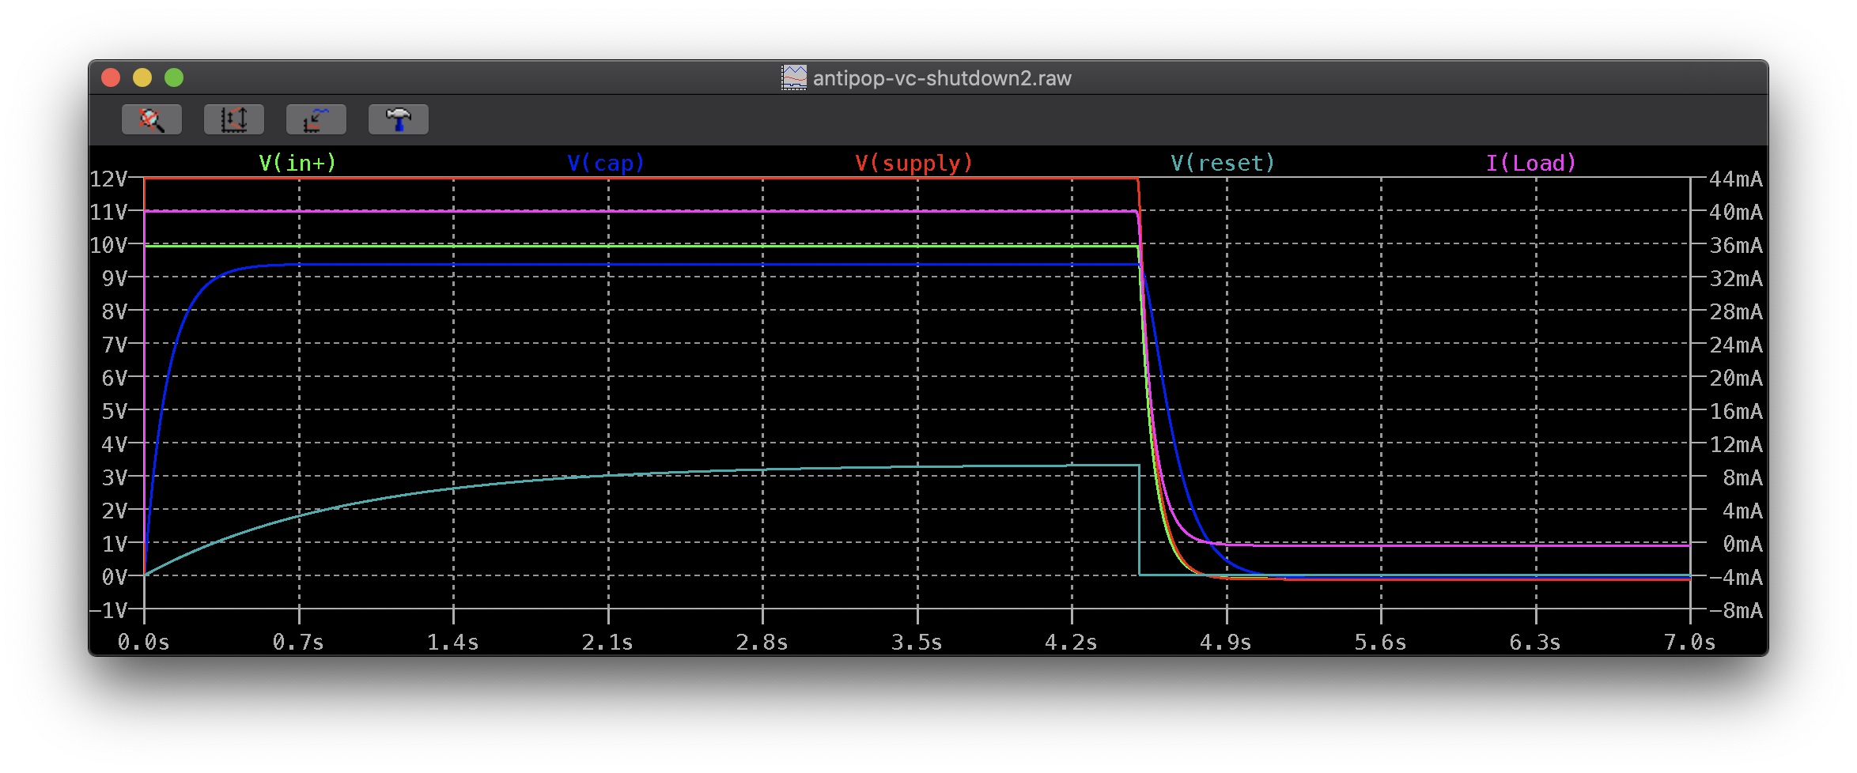
Task: Click the 5.6s time axis label
Action: tap(1381, 642)
